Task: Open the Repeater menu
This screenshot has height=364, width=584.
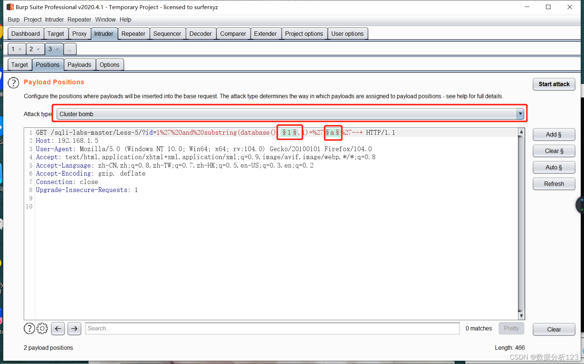Action: click(79, 19)
